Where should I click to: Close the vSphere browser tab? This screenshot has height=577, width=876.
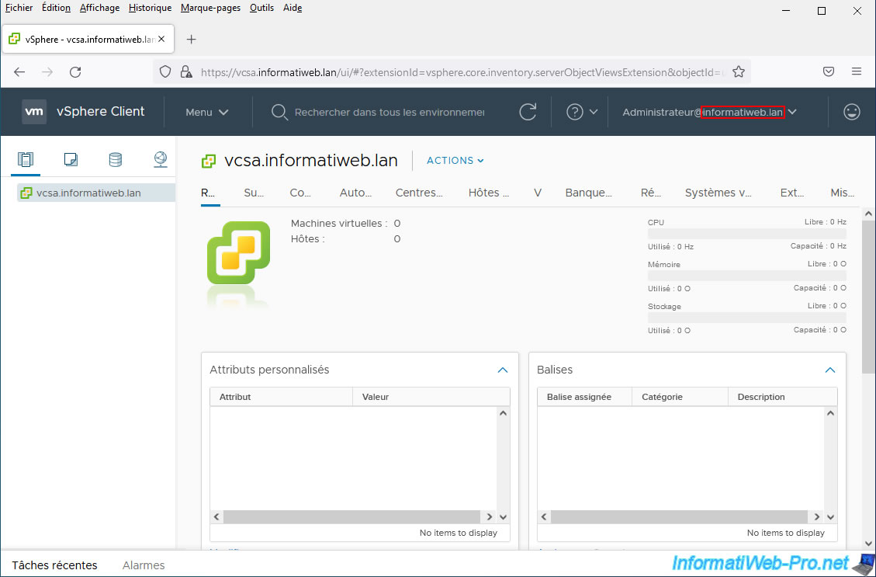tap(161, 39)
